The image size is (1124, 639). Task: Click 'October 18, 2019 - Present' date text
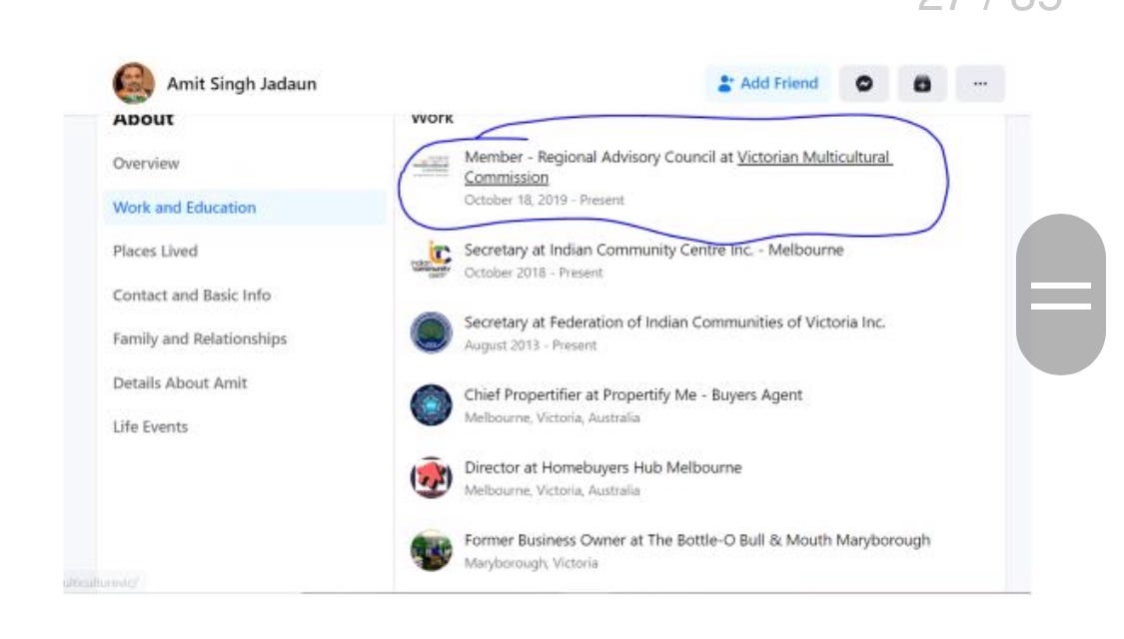[x=545, y=200]
